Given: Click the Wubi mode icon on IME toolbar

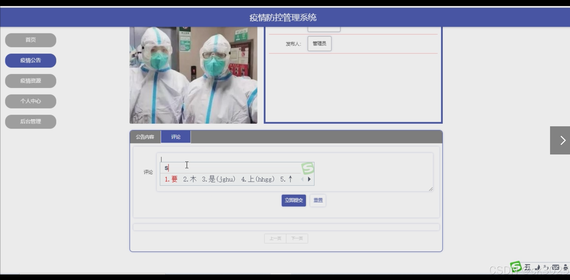Looking at the screenshot, I should click(x=527, y=267).
